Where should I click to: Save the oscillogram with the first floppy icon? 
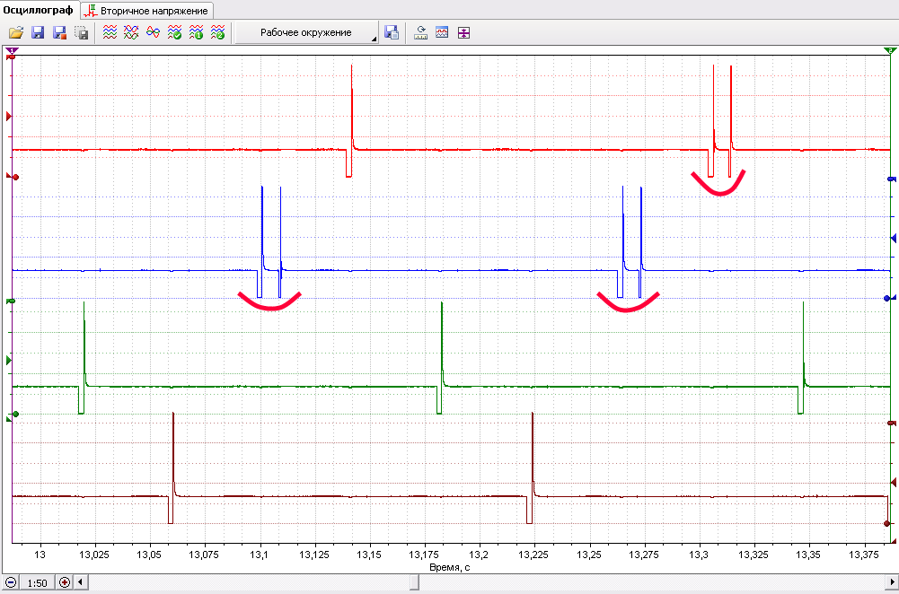pos(38,32)
